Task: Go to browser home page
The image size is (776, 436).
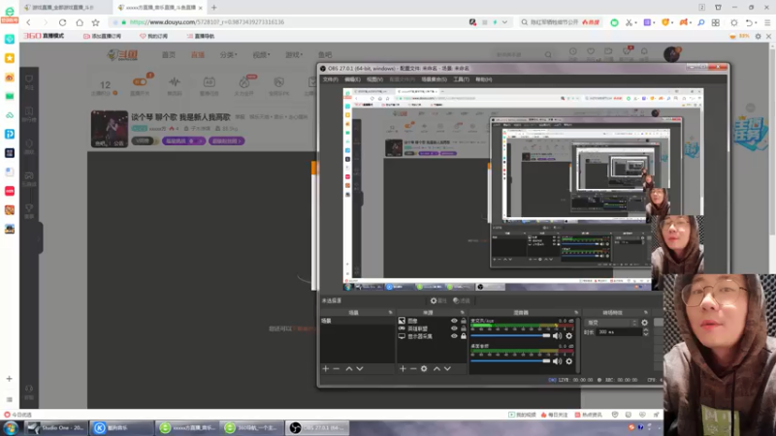Action: click(x=80, y=22)
